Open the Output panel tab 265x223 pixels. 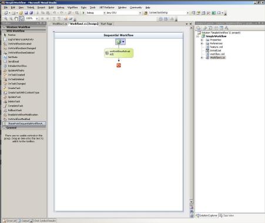(24, 221)
